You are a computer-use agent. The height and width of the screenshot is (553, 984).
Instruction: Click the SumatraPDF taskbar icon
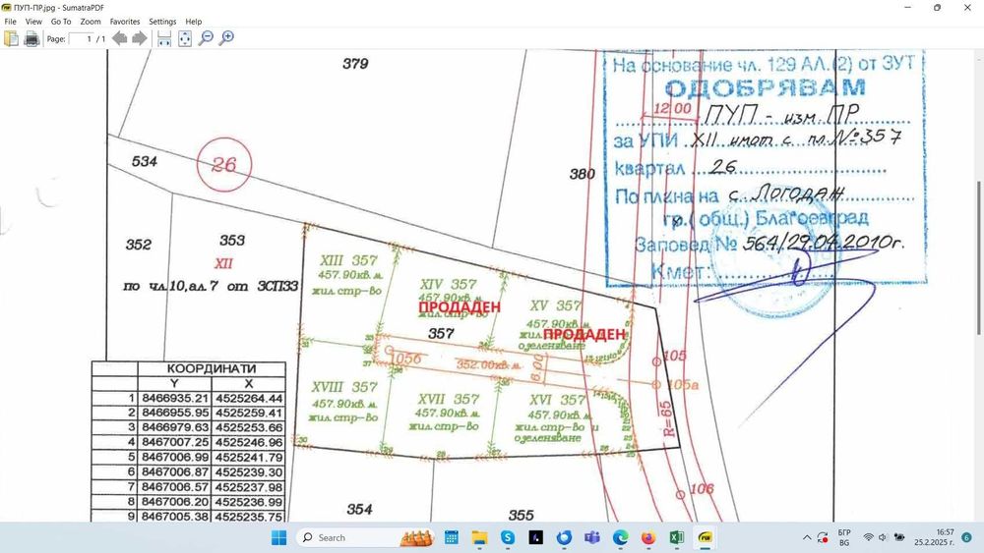click(x=706, y=537)
